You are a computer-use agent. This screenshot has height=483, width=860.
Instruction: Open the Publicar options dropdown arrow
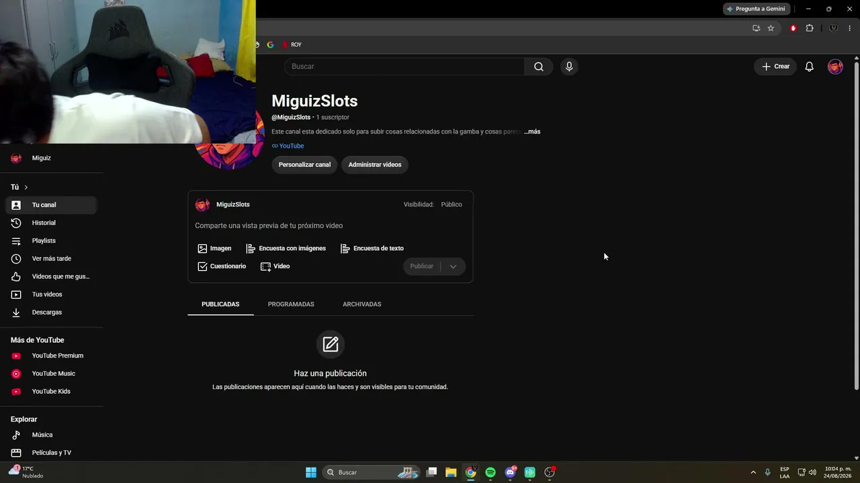pos(453,266)
